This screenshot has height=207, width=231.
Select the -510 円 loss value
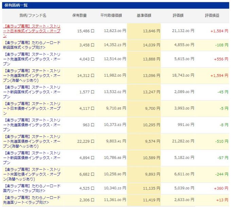click(222, 141)
